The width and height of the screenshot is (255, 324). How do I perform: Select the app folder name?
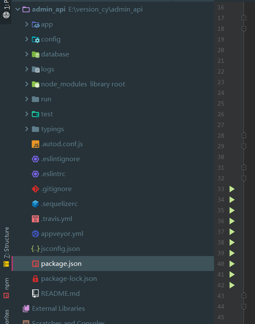click(x=47, y=24)
